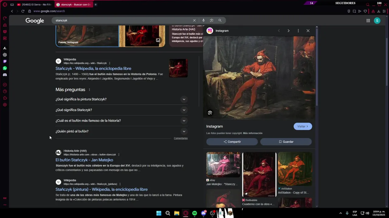Open Twitch in the sidebar
Image resolution: width=389 pixels, height=218 pixels.
click(x=5, y=61)
